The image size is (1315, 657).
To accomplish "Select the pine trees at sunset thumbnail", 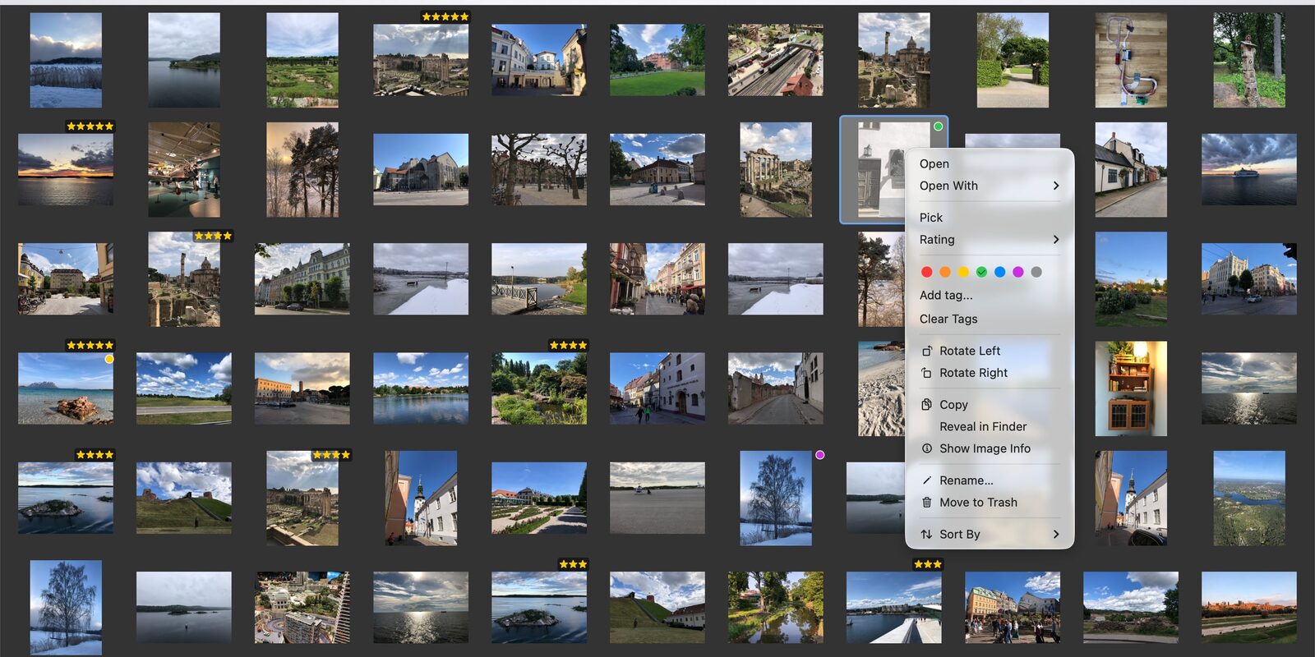I will (302, 170).
